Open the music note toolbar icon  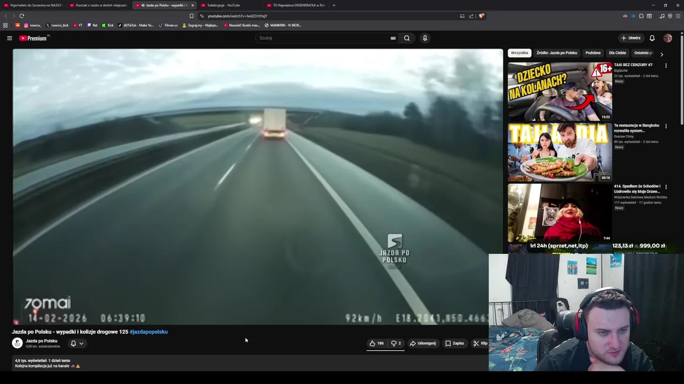[662, 16]
